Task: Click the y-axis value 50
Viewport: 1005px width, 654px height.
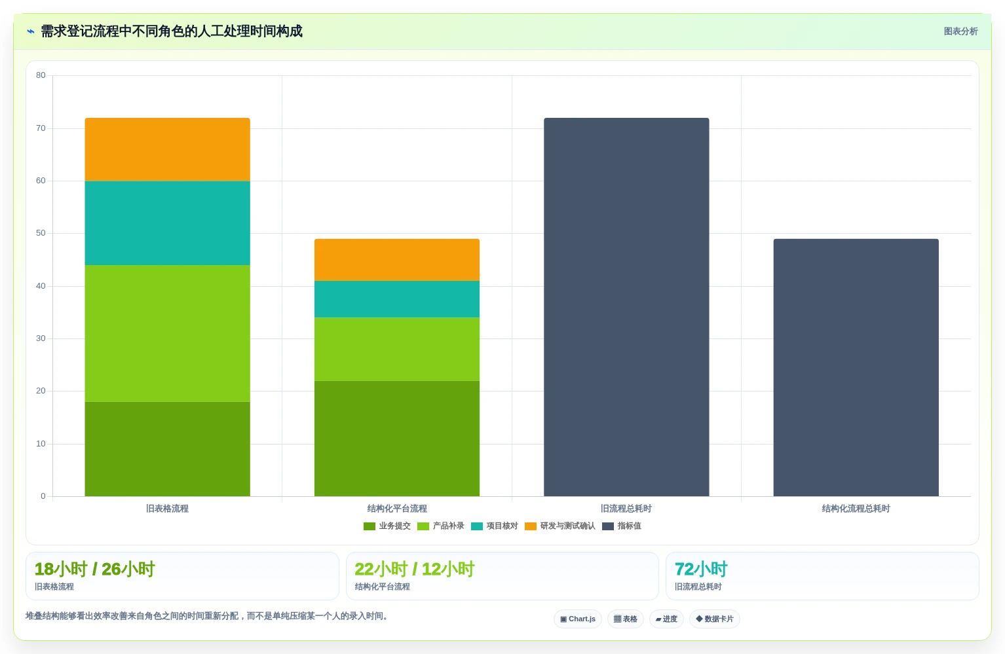Action: (41, 233)
